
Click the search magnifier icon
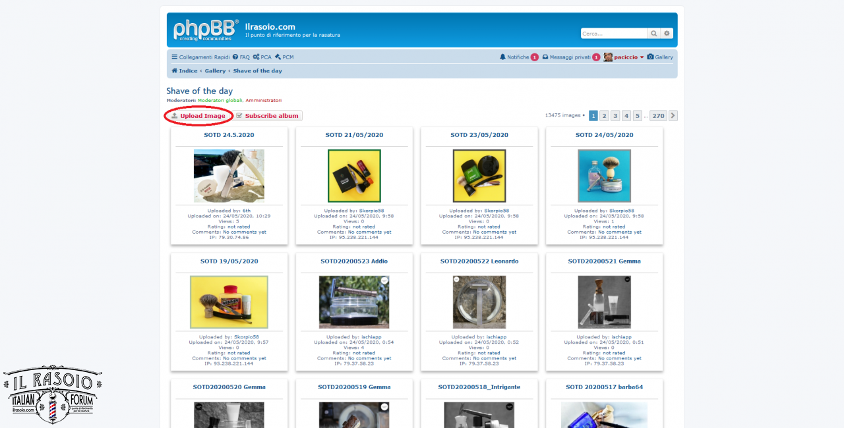click(x=653, y=34)
